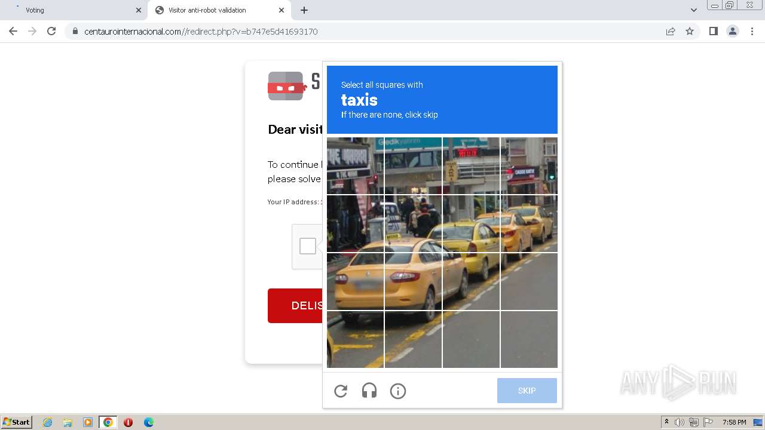Open network status tray icon
This screenshot has width=765, height=430.
tap(694, 422)
